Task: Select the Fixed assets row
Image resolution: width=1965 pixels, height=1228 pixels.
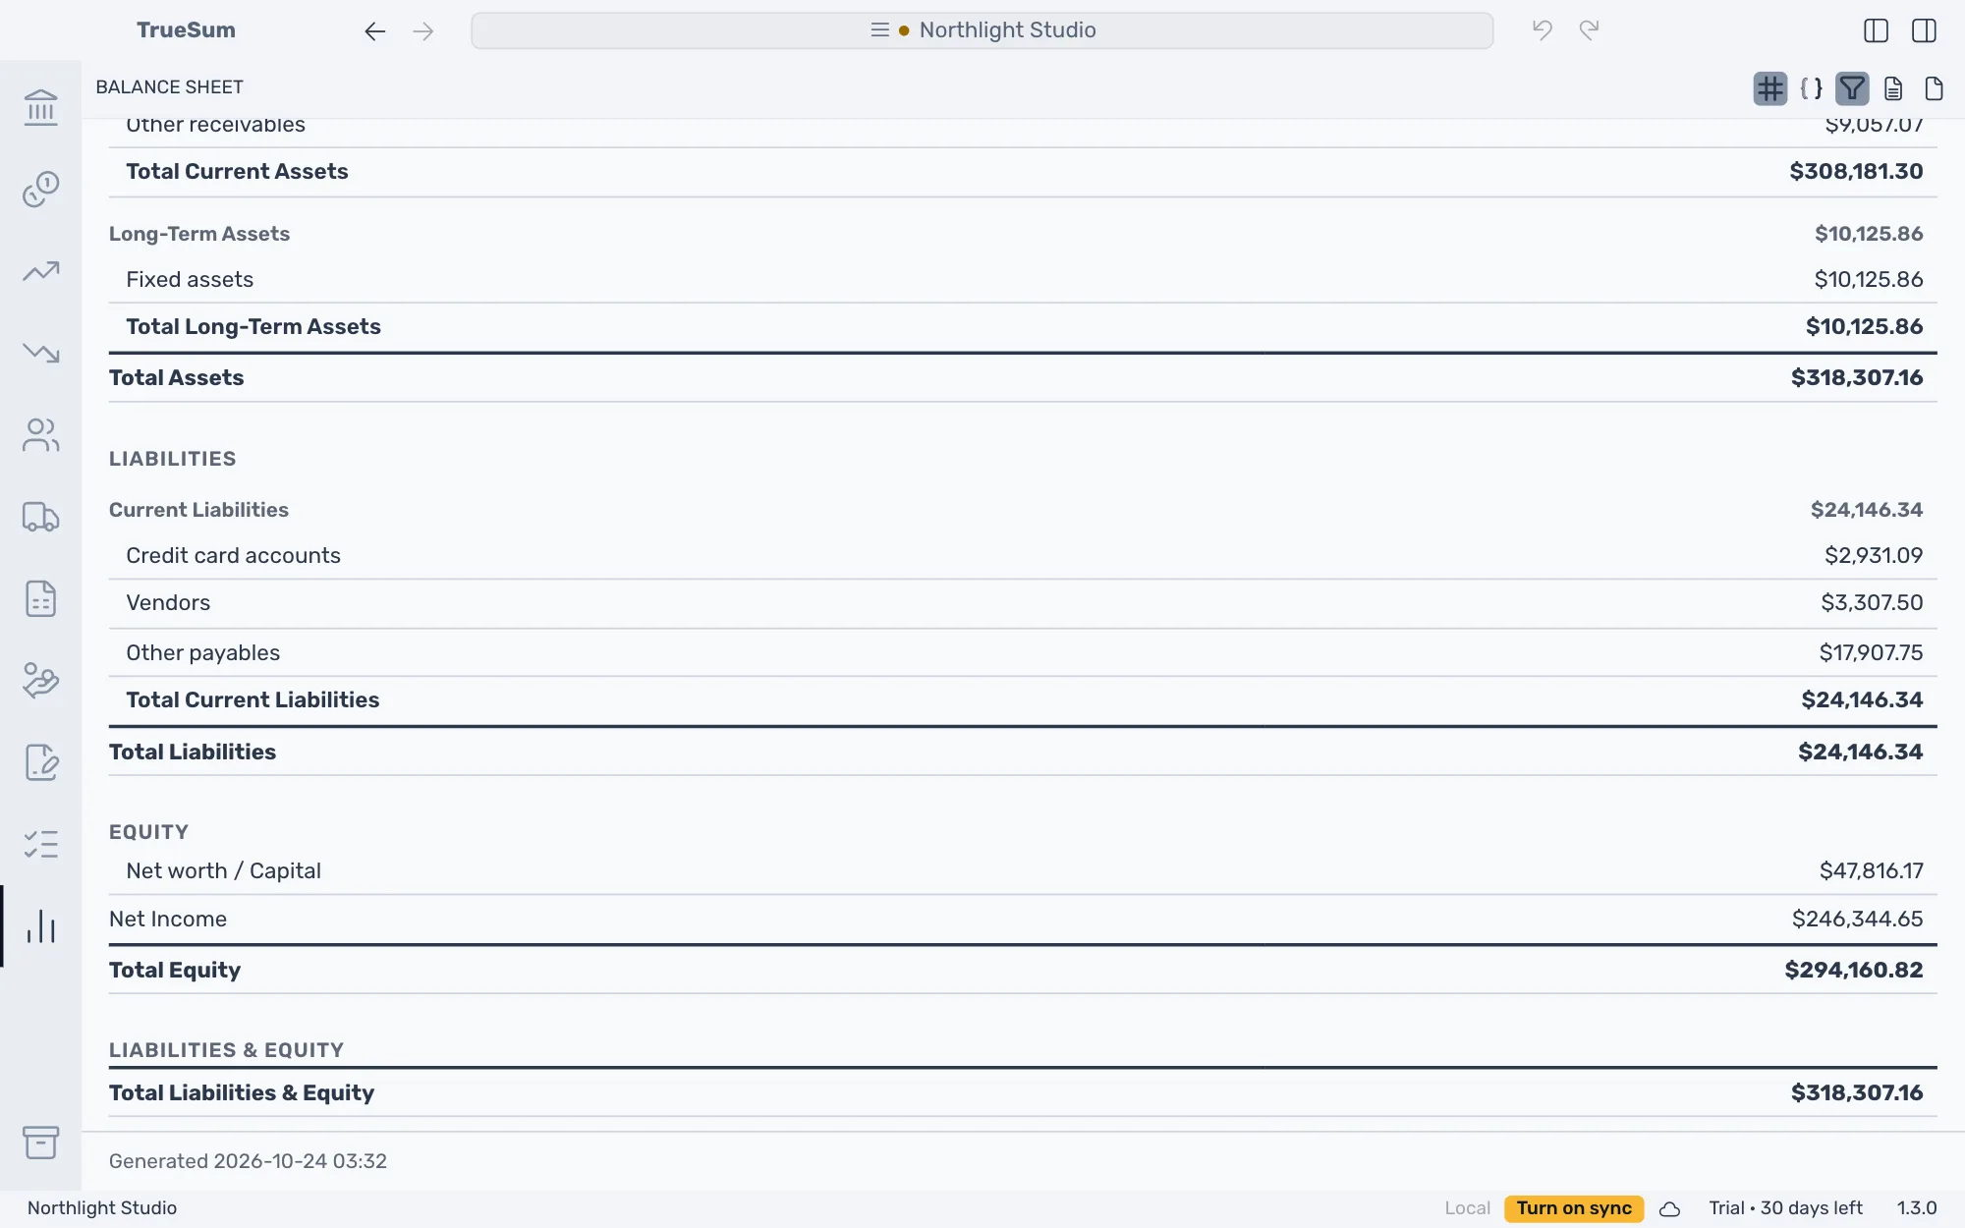Action: [x=1023, y=280]
